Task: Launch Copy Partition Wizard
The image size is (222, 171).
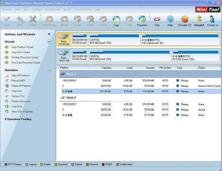Action: pyautogui.click(x=22, y=47)
